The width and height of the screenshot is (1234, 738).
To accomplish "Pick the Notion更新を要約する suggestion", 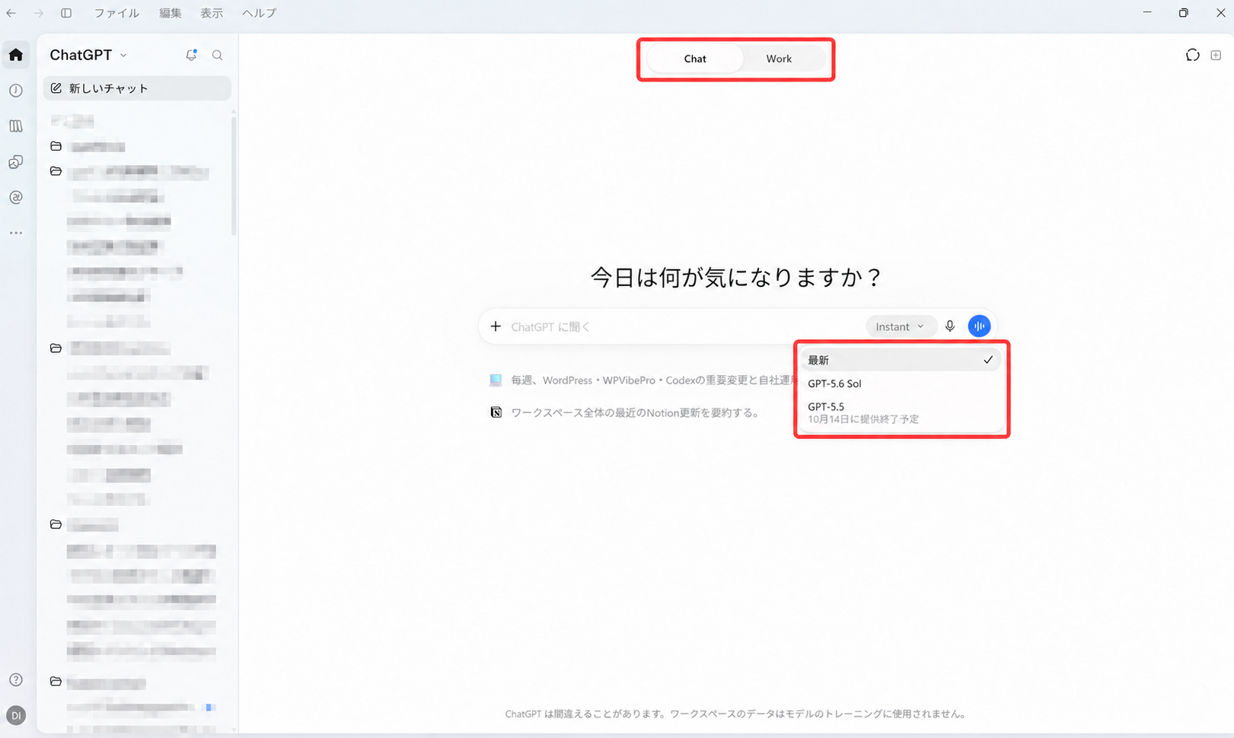I will (x=625, y=412).
